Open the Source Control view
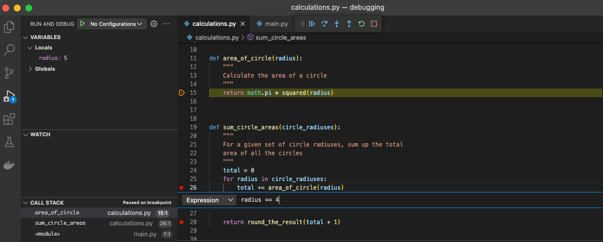Image resolution: width=603 pixels, height=242 pixels. [x=9, y=72]
